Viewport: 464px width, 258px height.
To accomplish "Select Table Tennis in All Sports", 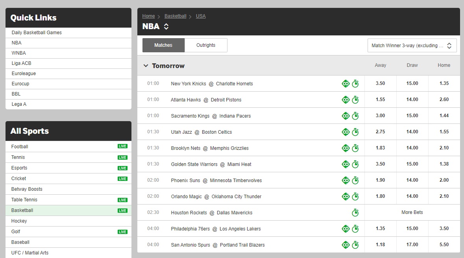I will [68, 200].
